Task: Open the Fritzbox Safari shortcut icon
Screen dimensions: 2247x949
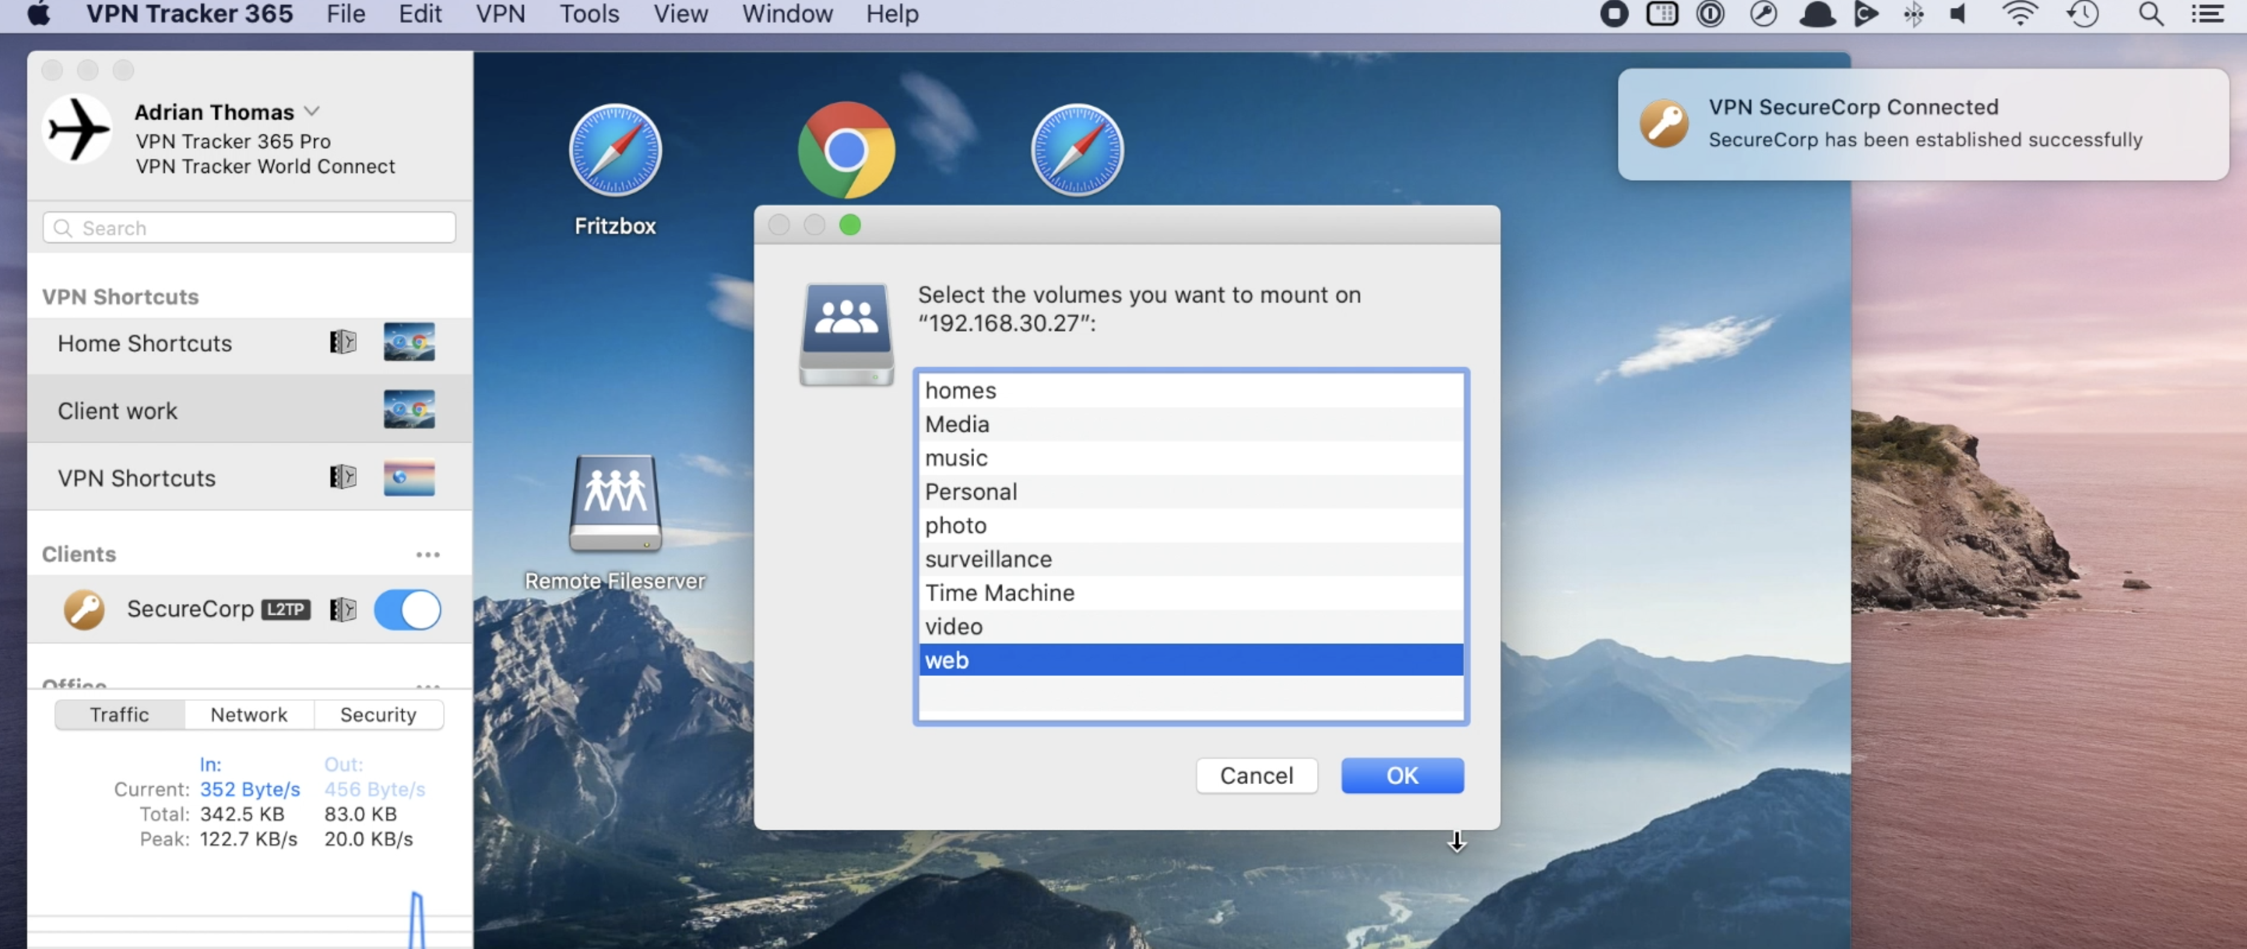Action: [x=615, y=150]
